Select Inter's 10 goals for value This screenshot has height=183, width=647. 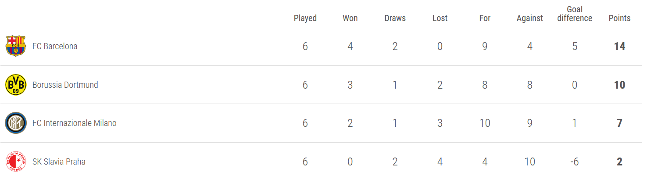485,123
